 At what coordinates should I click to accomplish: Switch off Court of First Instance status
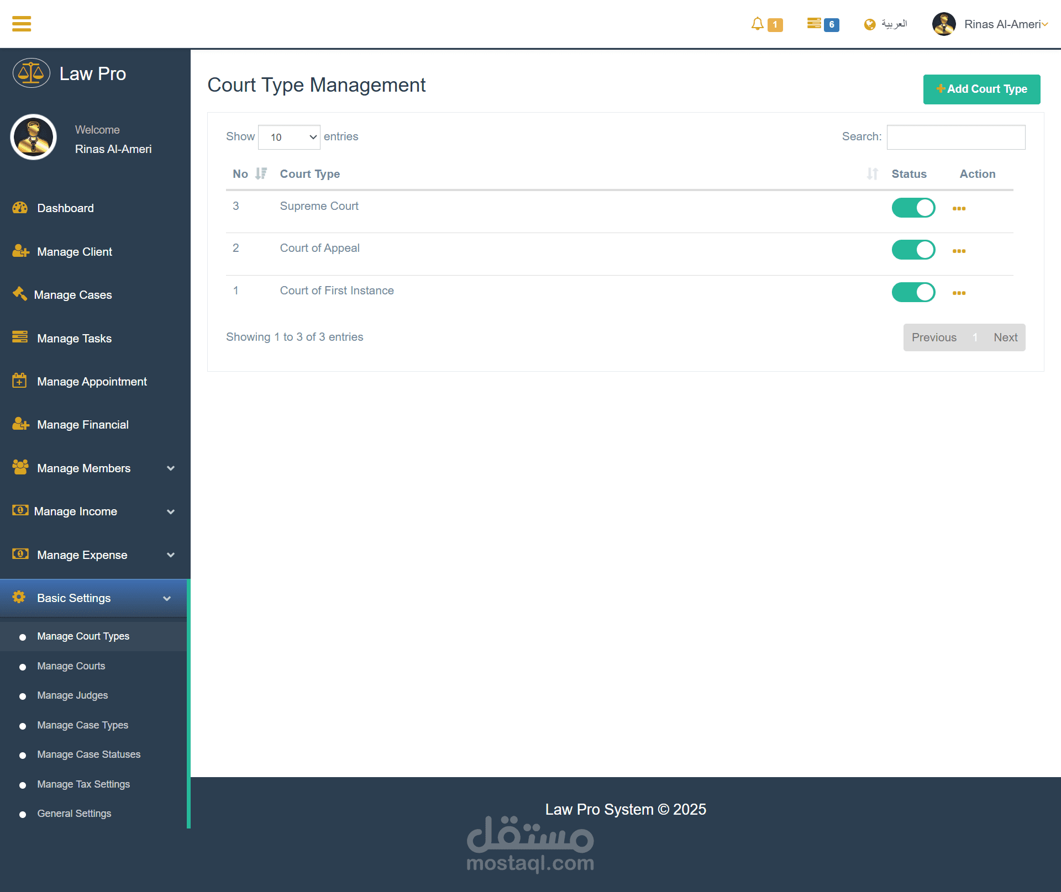click(913, 292)
